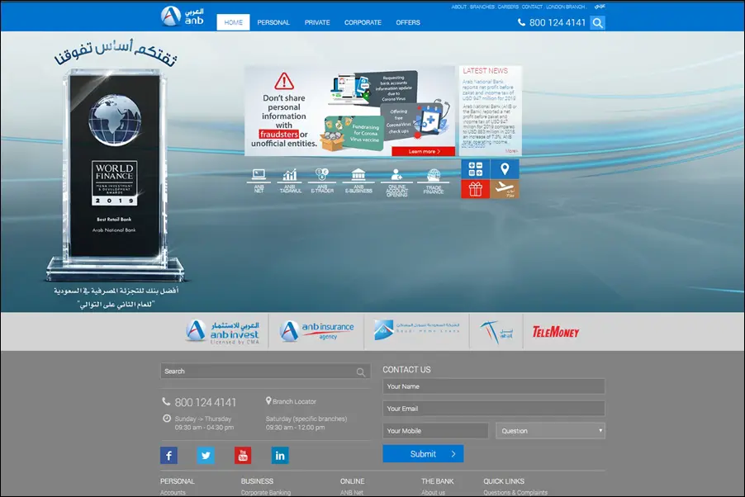The width and height of the screenshot is (745, 497).
Task: Open the brown airplane tile
Action: 505,189
